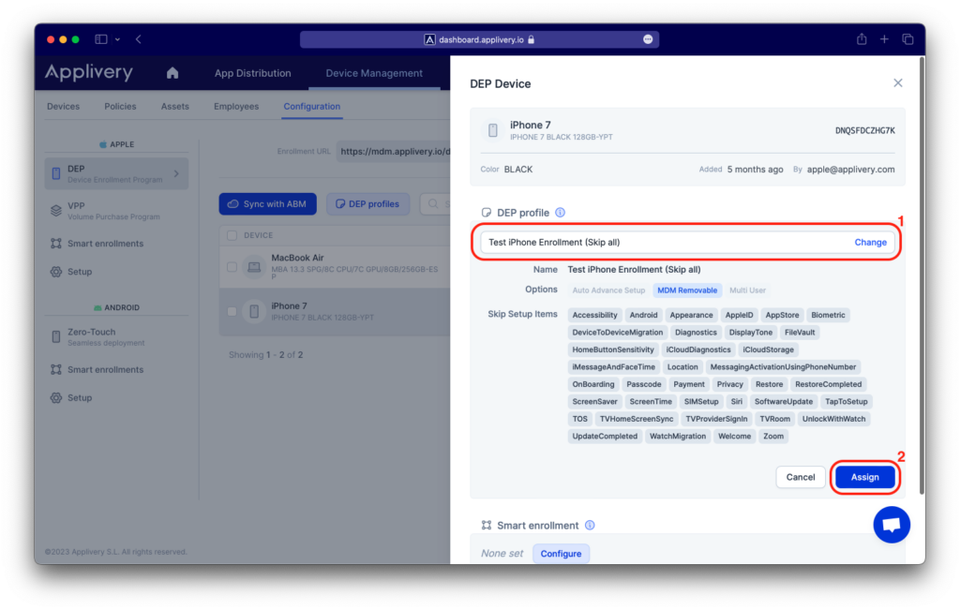
Task: Select VPP Volume Purchase Program item
Action: tap(116, 211)
